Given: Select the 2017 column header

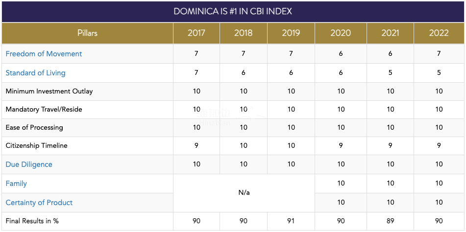Looking at the screenshot, I should point(196,33).
